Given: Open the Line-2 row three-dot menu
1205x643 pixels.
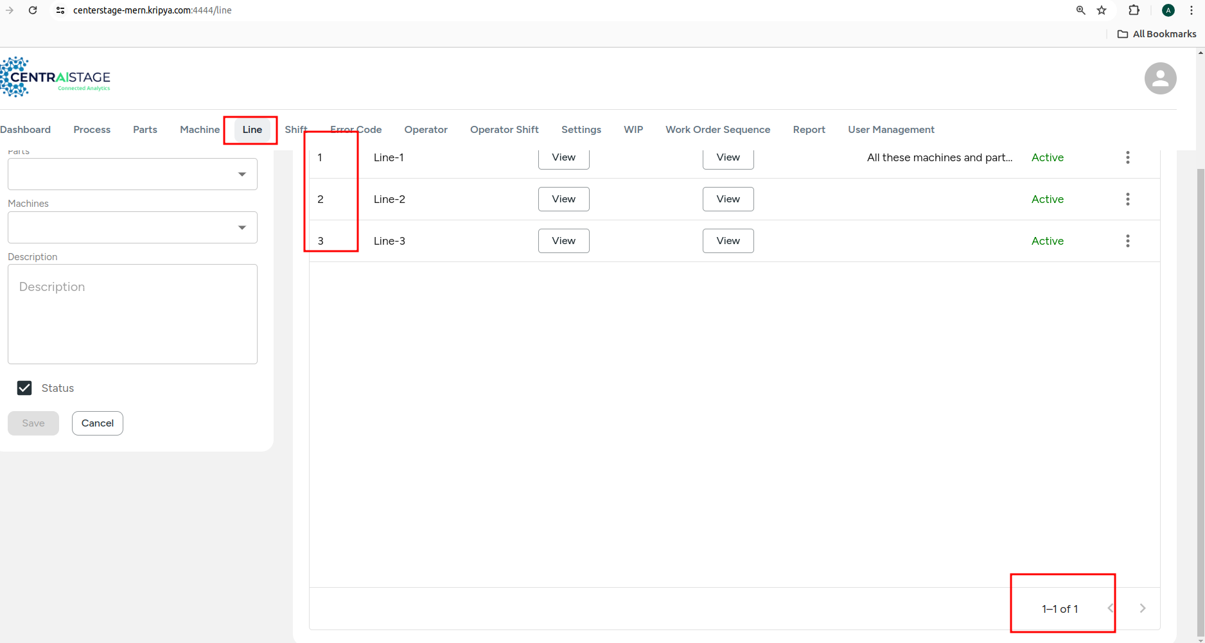Looking at the screenshot, I should point(1127,199).
